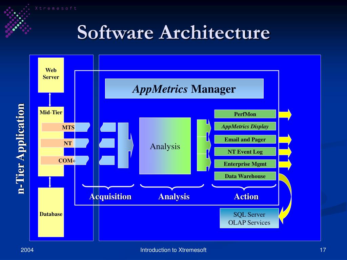The height and width of the screenshot is (260, 347).
Task: Click the Xtremesoft dotted X logo
Action: pyautogui.click(x=17, y=21)
